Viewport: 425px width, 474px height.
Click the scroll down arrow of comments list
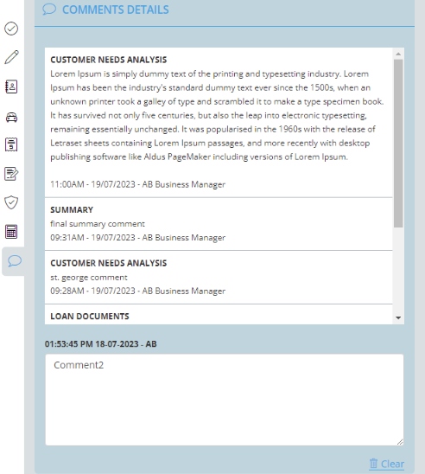point(398,317)
